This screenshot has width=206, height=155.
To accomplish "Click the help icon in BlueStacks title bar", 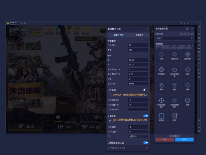I will [181, 23].
